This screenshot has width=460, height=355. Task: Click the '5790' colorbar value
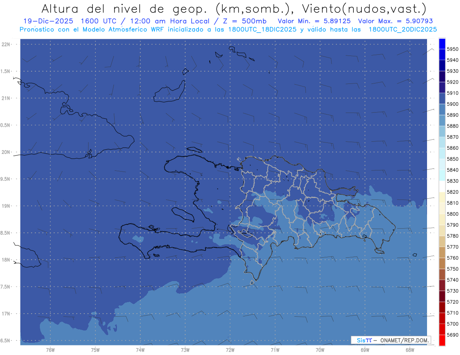click(452, 225)
